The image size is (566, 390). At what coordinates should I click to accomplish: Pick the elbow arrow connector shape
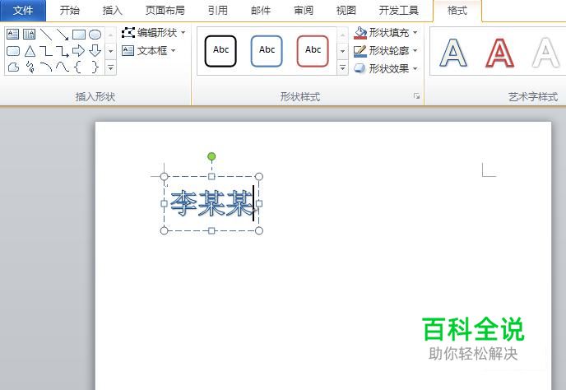(x=63, y=51)
